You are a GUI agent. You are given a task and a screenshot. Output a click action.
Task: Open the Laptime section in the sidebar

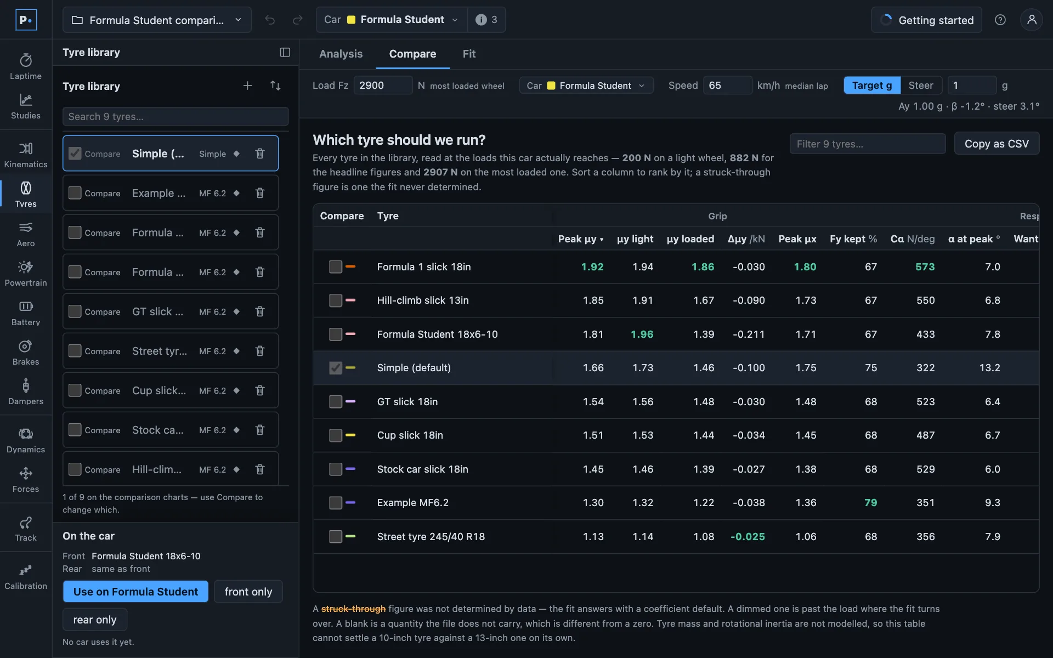click(x=26, y=67)
